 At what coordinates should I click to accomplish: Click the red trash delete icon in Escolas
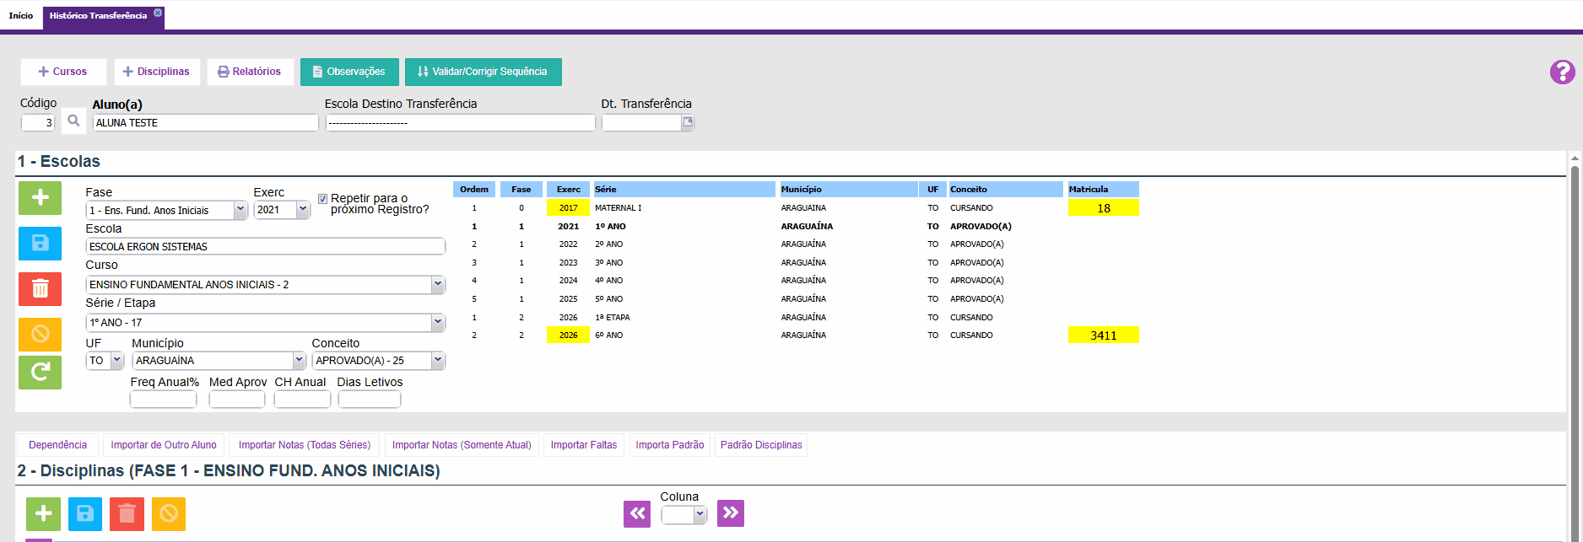click(x=40, y=289)
